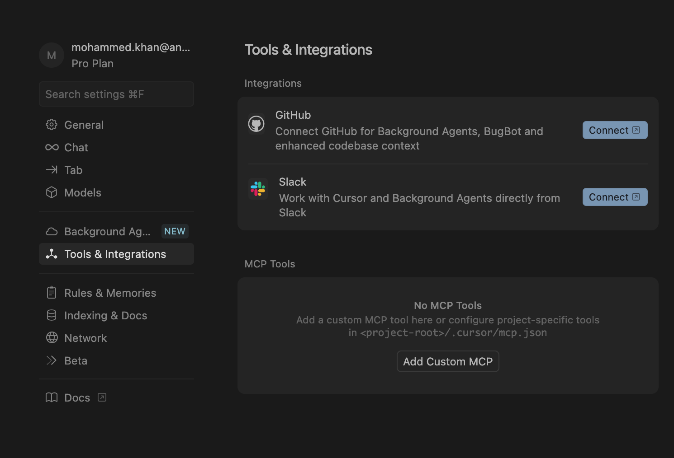The image size is (674, 458).
Task: Click the user avatar with letter M
Action: click(52, 55)
